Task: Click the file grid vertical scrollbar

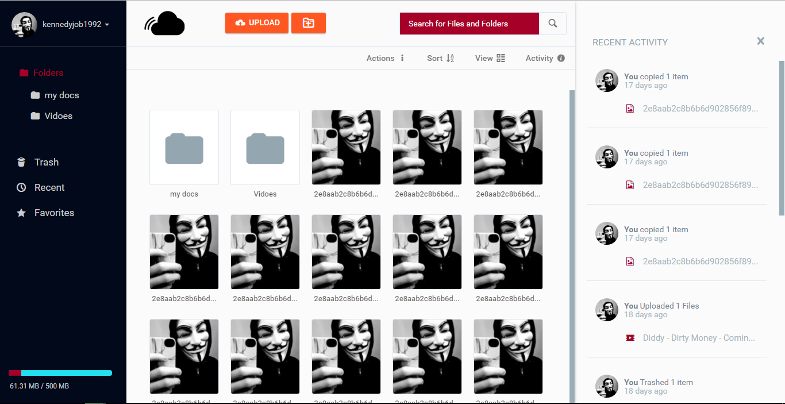Action: pyautogui.click(x=571, y=246)
